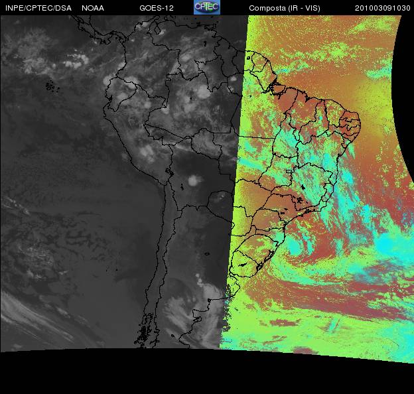Click the 201003091030 timestamp
The image size is (414, 394).
click(x=382, y=8)
